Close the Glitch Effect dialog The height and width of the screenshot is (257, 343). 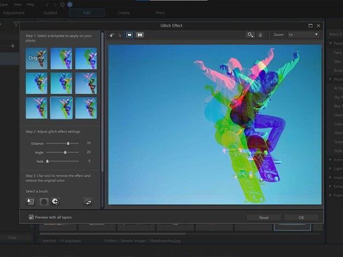[x=318, y=26]
